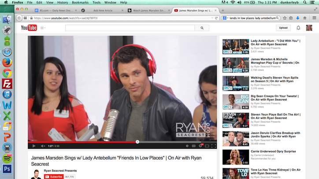The height and width of the screenshot is (179, 319).
Task: Click the Upload button
Action: coord(283,28)
